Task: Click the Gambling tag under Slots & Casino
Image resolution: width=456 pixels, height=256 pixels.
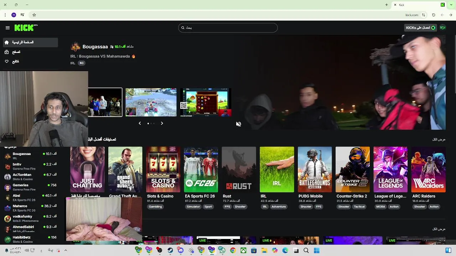Action: (x=155, y=207)
